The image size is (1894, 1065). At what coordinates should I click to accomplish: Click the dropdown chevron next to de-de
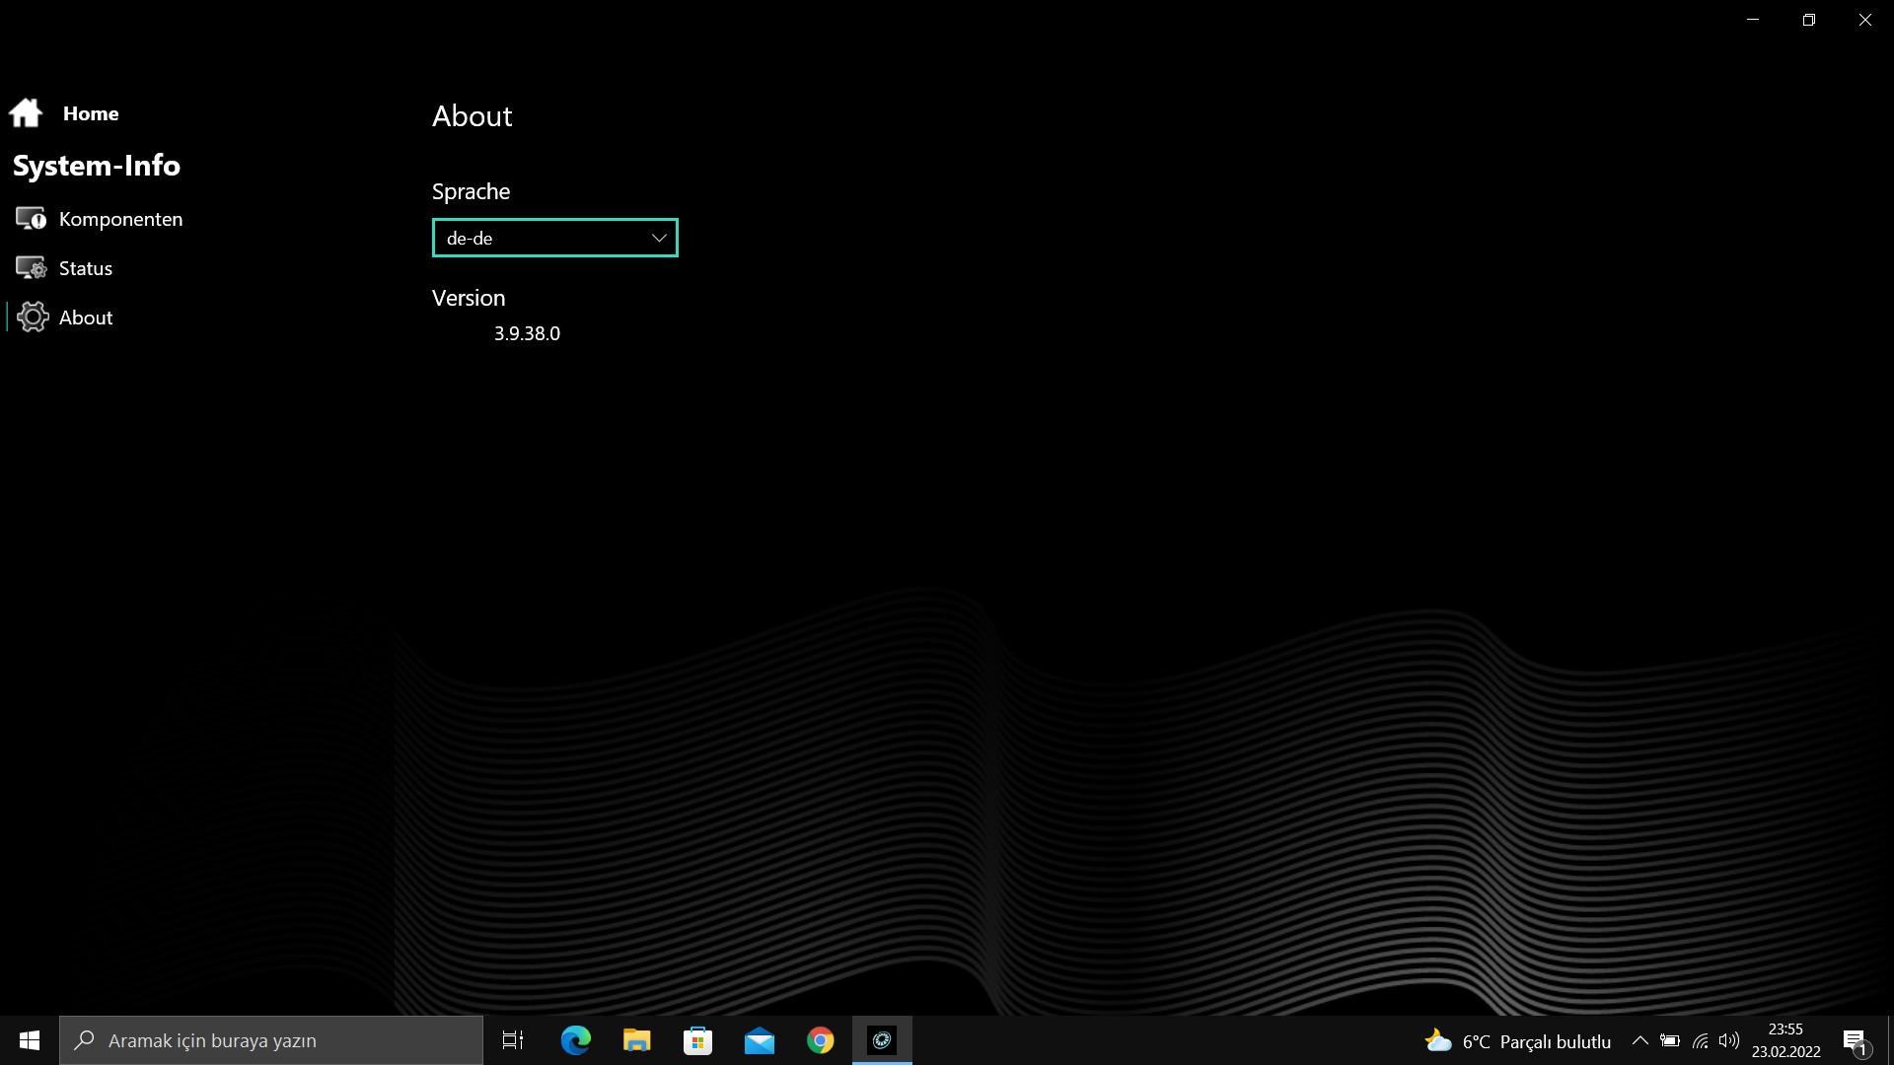(659, 238)
